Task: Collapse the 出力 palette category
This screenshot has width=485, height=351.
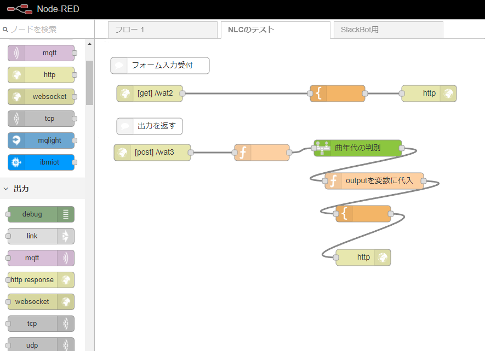Action: pyautogui.click(x=6, y=189)
